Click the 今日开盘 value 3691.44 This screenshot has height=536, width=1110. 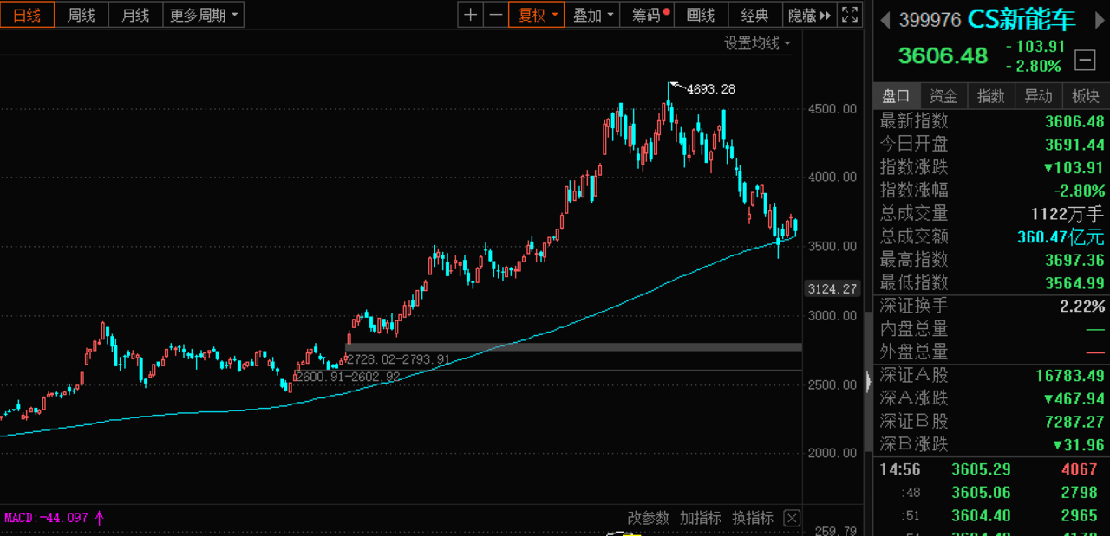[1074, 145]
